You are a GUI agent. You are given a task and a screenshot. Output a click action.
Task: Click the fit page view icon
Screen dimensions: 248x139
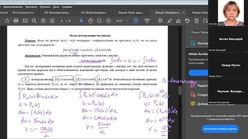point(136,21)
